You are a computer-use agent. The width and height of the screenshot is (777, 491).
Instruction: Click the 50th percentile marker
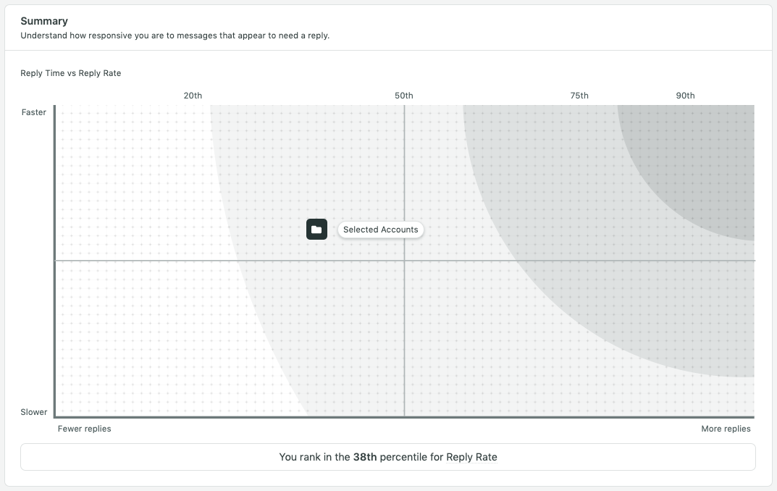click(x=404, y=96)
